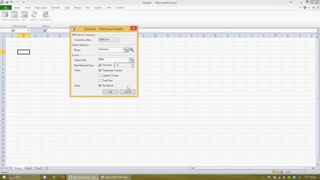Toggle the Timestamp Column checkbox
320x180 pixels.
tap(100, 70)
